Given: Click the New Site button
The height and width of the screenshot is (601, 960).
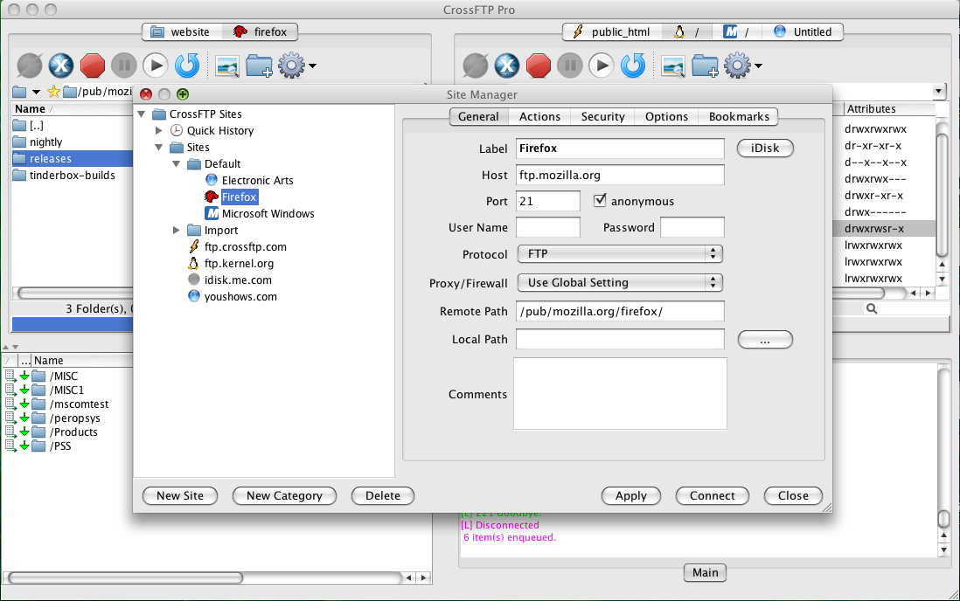Looking at the screenshot, I should coord(180,495).
